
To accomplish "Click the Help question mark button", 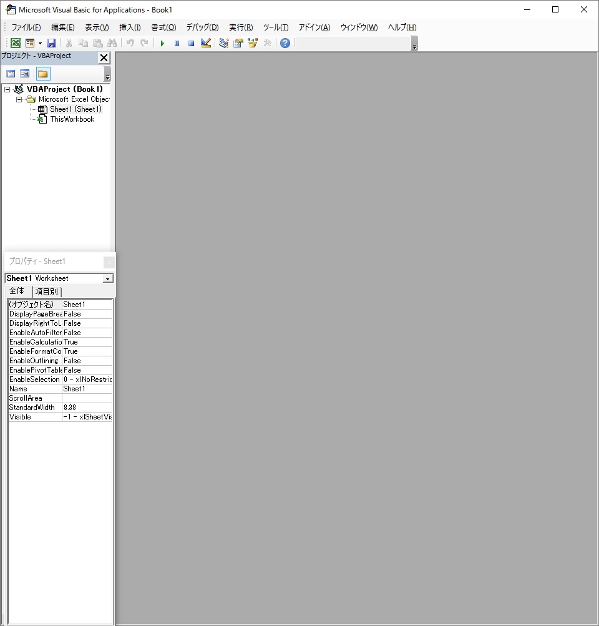I will pyautogui.click(x=285, y=42).
